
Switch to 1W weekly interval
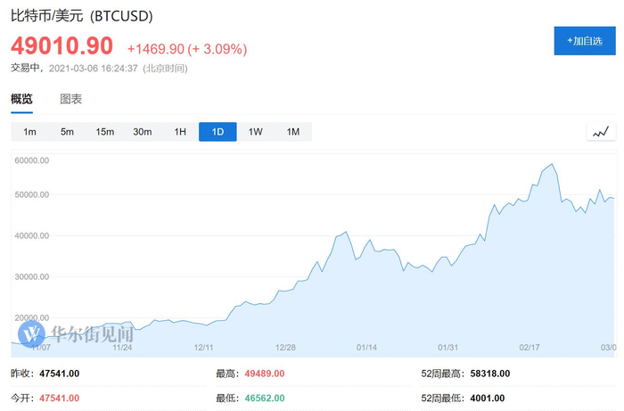[x=255, y=132]
